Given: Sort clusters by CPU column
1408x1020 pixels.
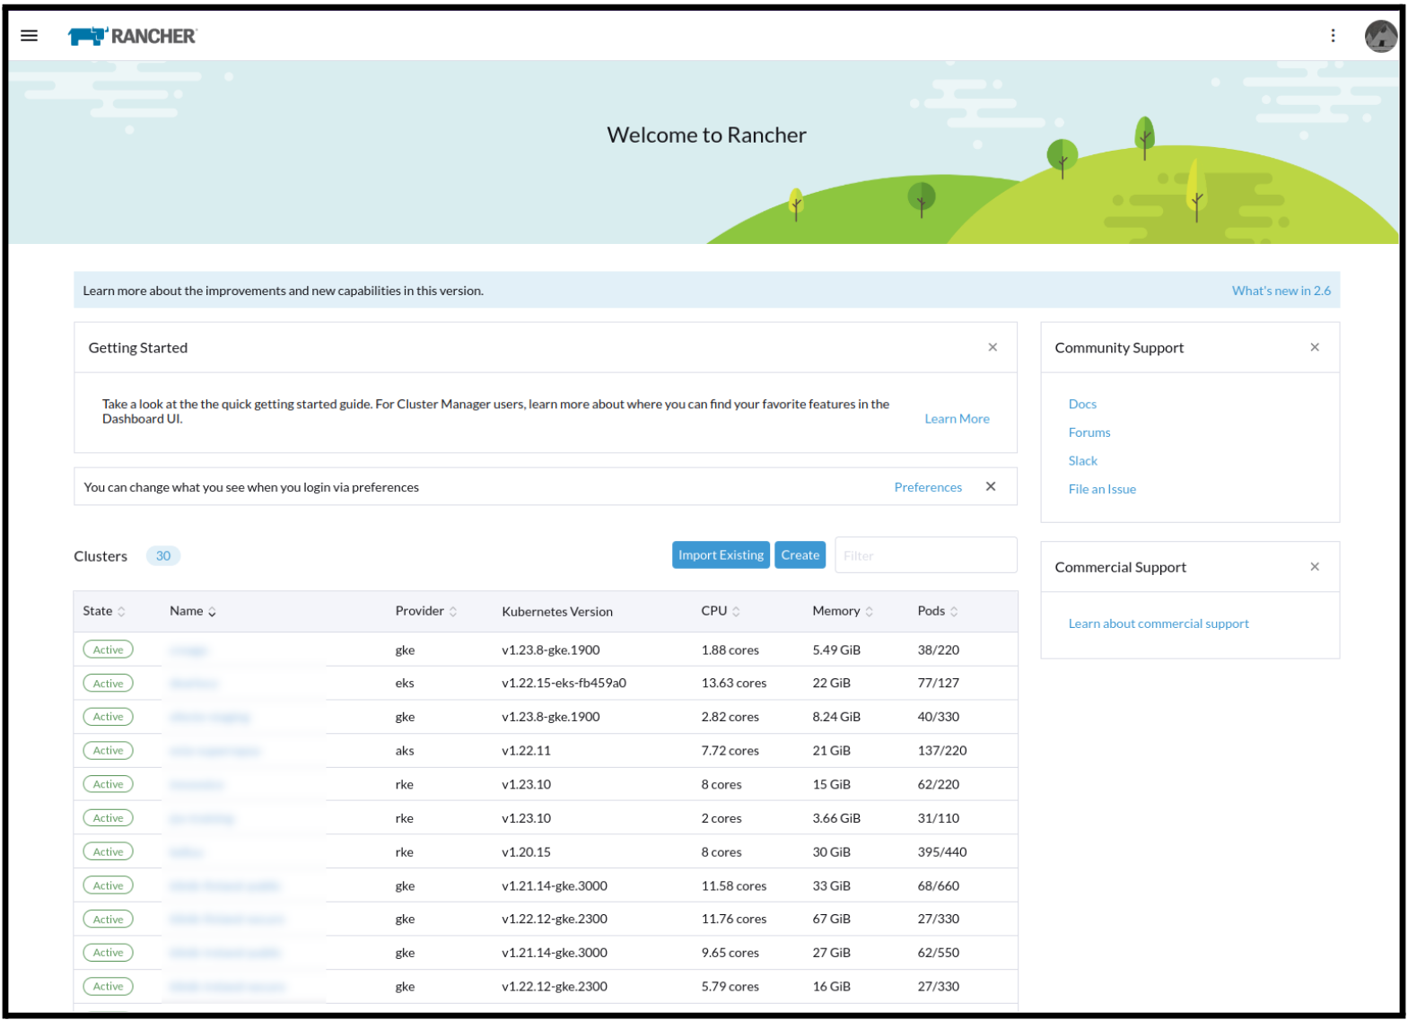Looking at the screenshot, I should 721,611.
